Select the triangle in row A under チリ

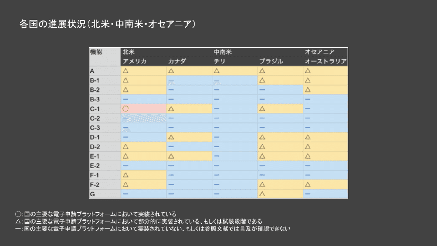[217, 71]
